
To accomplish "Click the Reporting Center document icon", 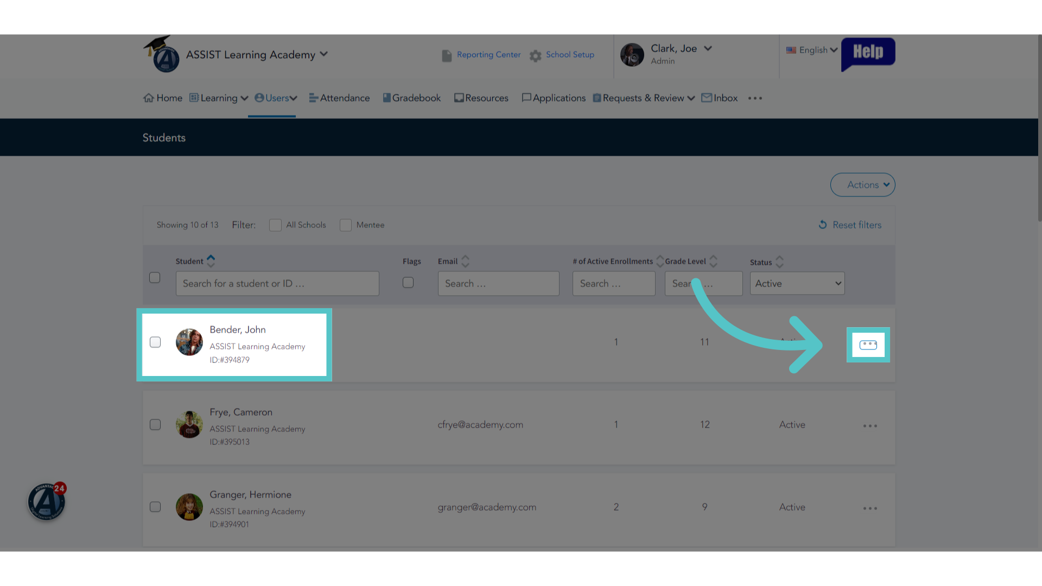I will pyautogui.click(x=447, y=55).
